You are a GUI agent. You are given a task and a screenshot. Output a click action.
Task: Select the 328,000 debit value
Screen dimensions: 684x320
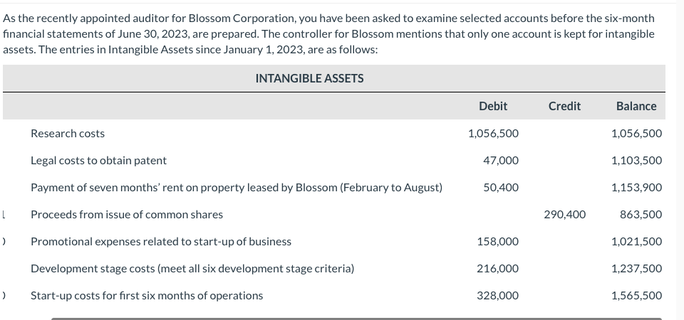coord(497,295)
